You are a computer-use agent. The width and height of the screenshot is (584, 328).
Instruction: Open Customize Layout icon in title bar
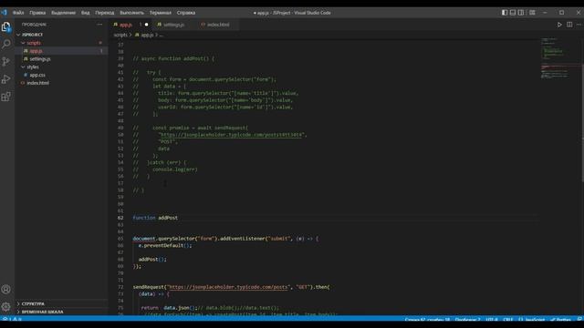click(x=532, y=12)
